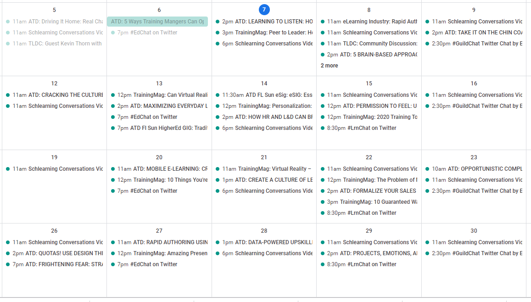Open the 12pm TrainingMag: Personalization event
Image resolution: width=531 pixels, height=302 pixels.
click(x=264, y=106)
